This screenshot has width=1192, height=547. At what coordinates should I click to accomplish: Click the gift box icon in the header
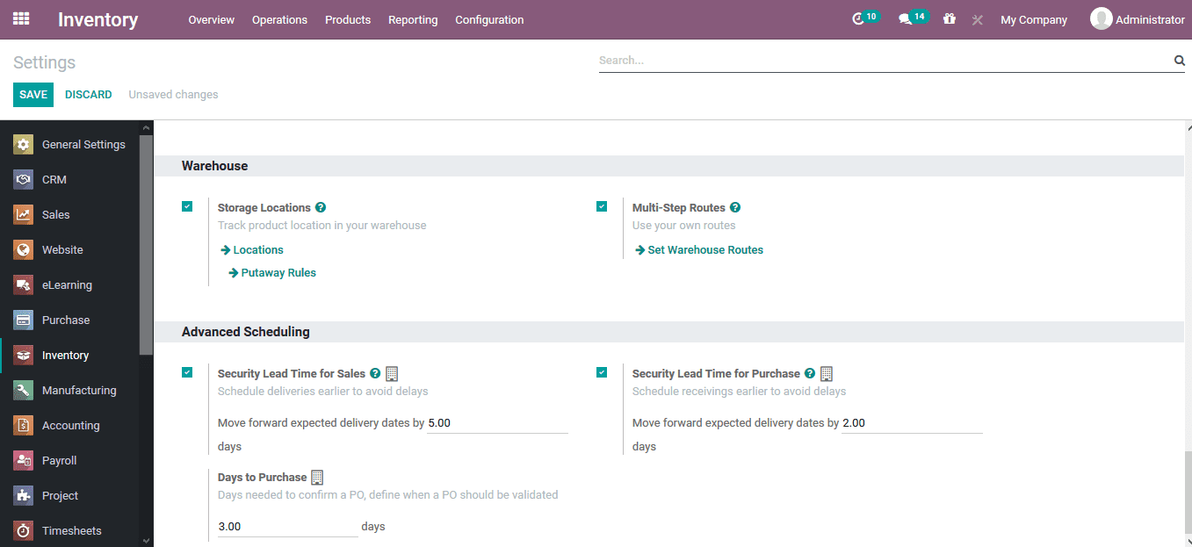tap(950, 18)
